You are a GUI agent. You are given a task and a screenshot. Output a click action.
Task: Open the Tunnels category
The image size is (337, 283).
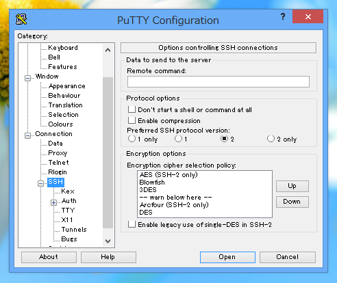74,230
